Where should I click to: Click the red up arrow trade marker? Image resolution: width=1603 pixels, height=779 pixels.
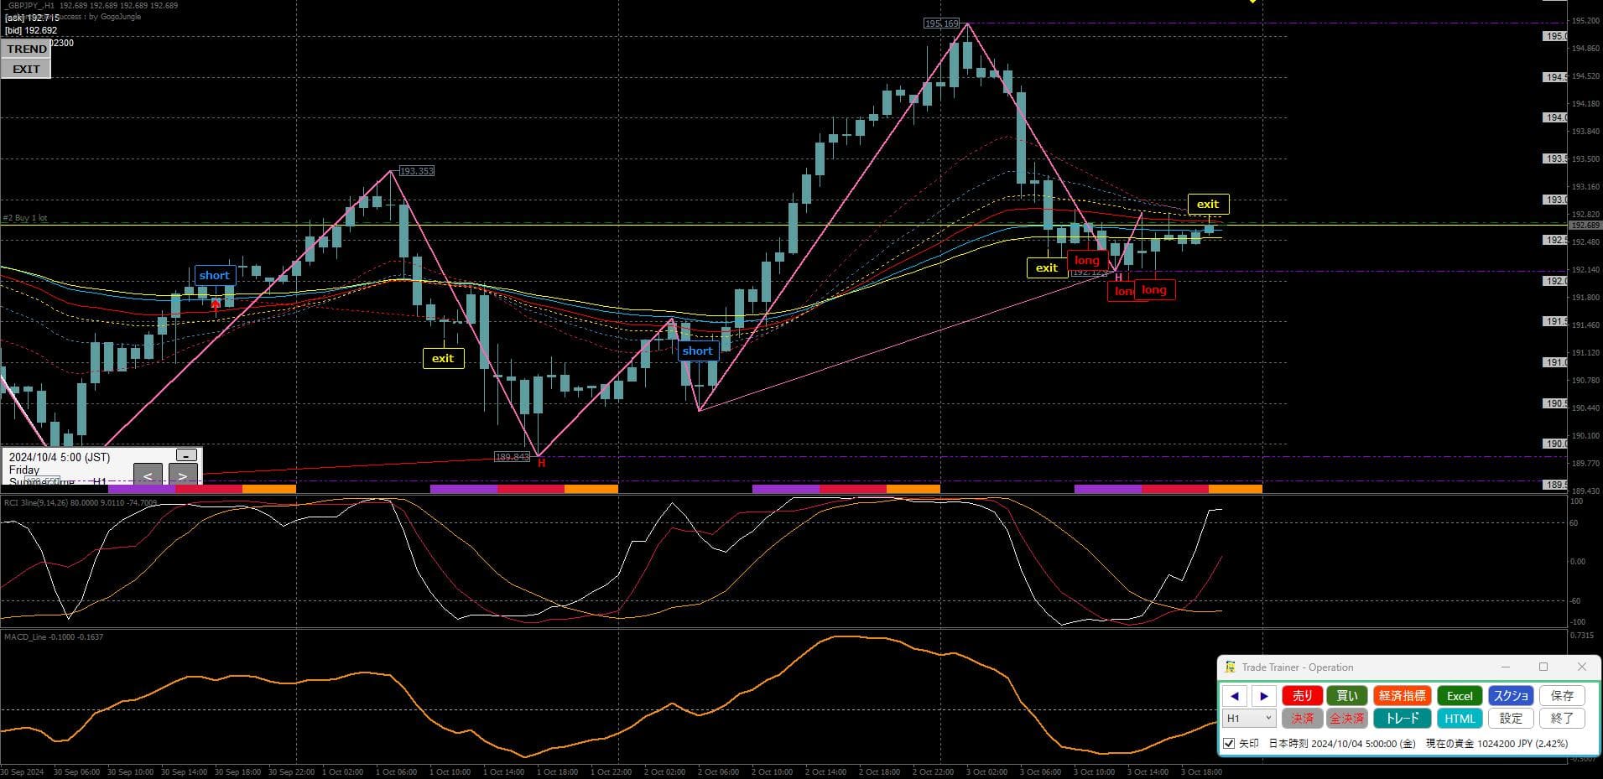click(x=216, y=306)
